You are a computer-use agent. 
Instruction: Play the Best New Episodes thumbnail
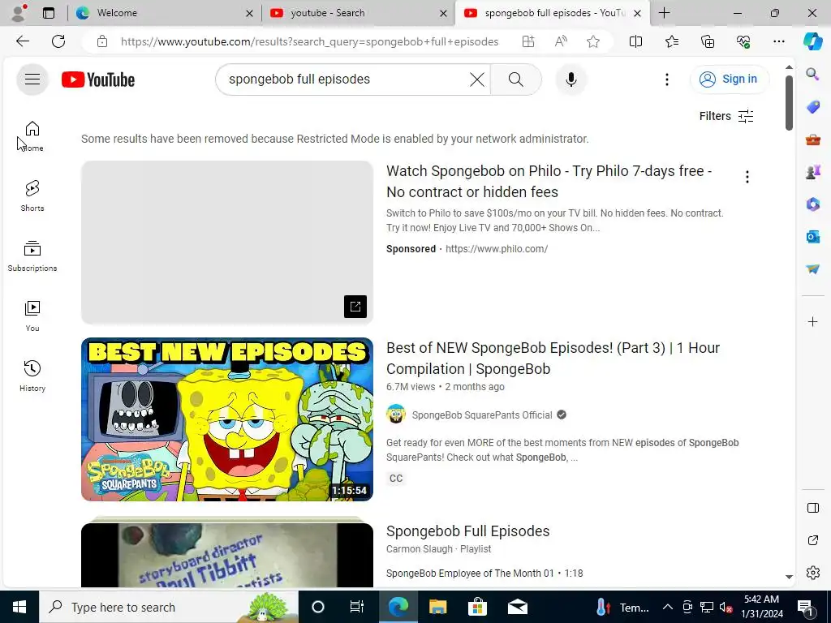pyautogui.click(x=227, y=419)
